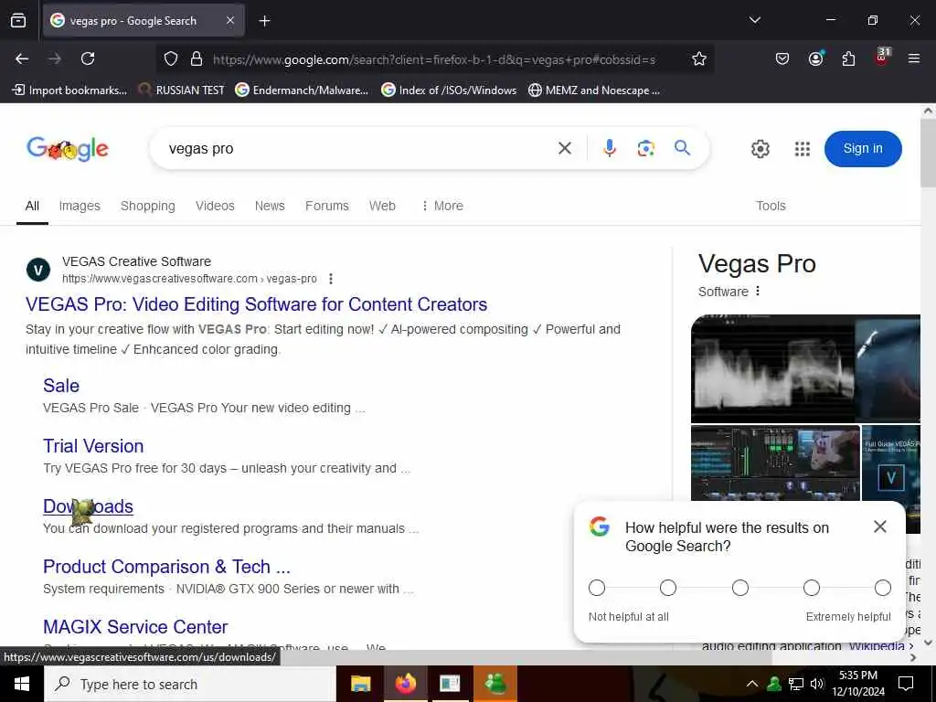Select Not helpful at all rating
Screen dimensions: 936x702
coord(596,588)
